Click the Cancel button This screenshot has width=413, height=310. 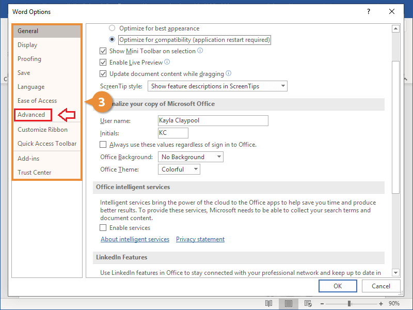pos(381,286)
